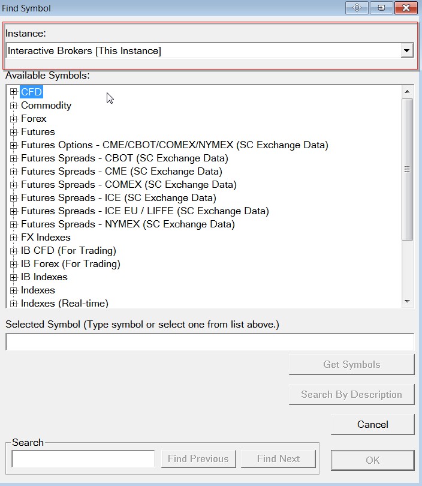Image resolution: width=422 pixels, height=486 pixels.
Task: Expand Indexes (Real-time) tree node
Action: [x=13, y=304]
